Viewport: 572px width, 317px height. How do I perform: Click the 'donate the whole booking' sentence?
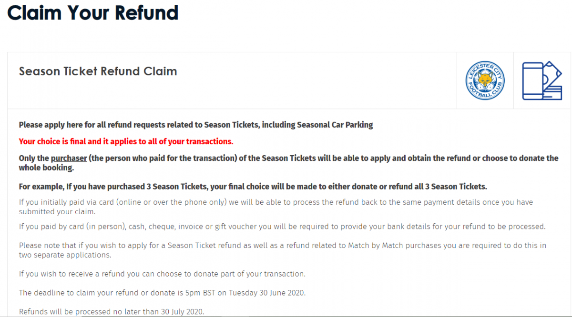click(288, 163)
